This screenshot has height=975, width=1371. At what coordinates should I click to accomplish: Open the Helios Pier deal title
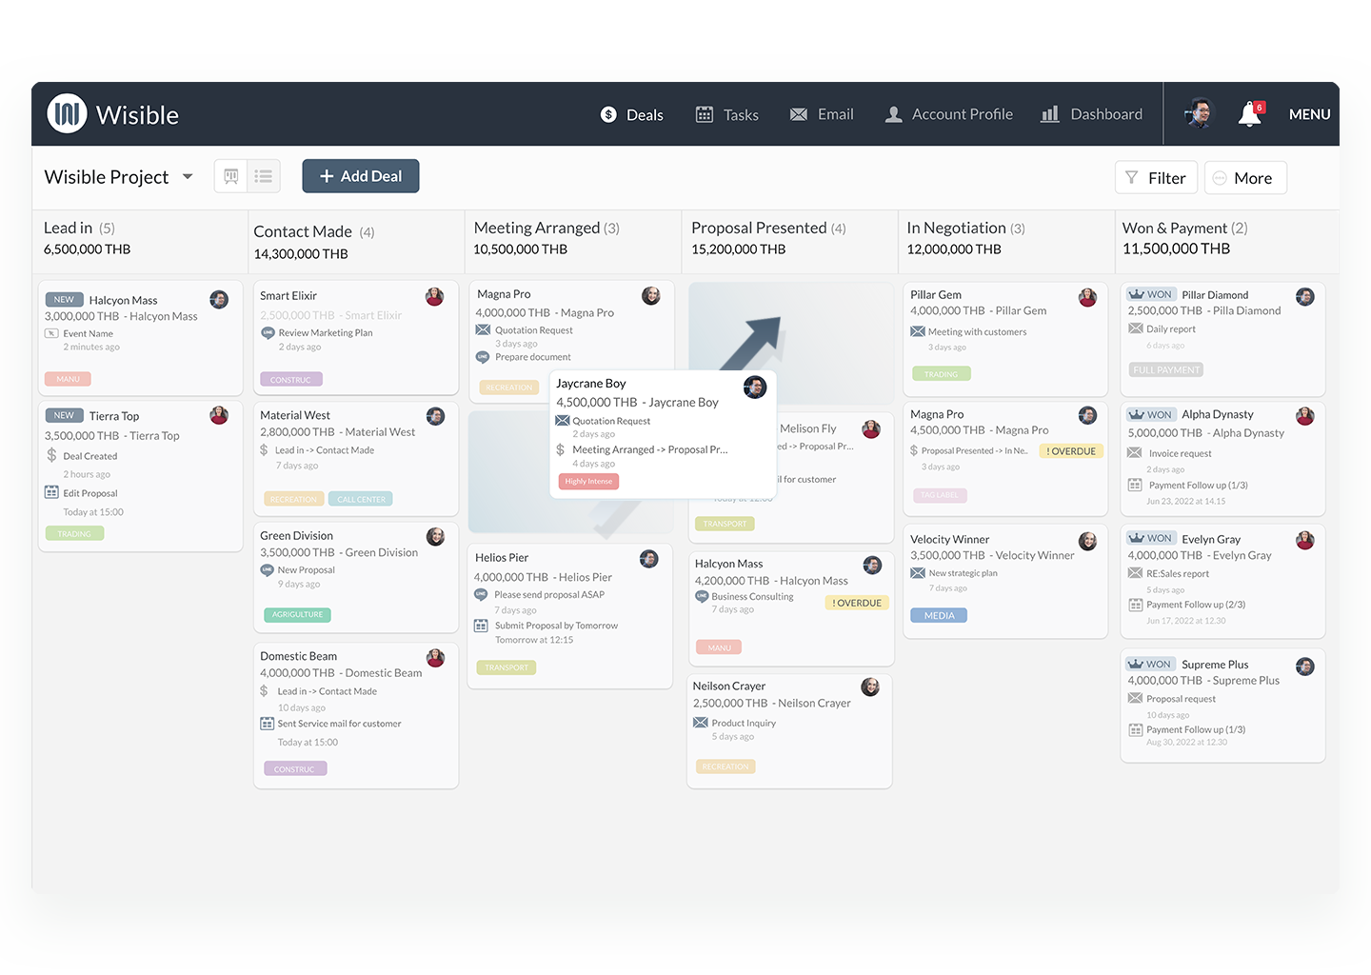coord(502,558)
